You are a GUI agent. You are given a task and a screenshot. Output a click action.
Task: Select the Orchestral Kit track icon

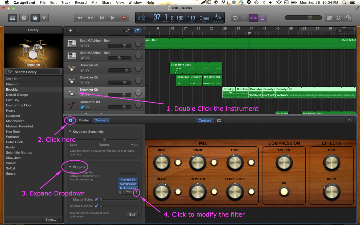point(71,105)
